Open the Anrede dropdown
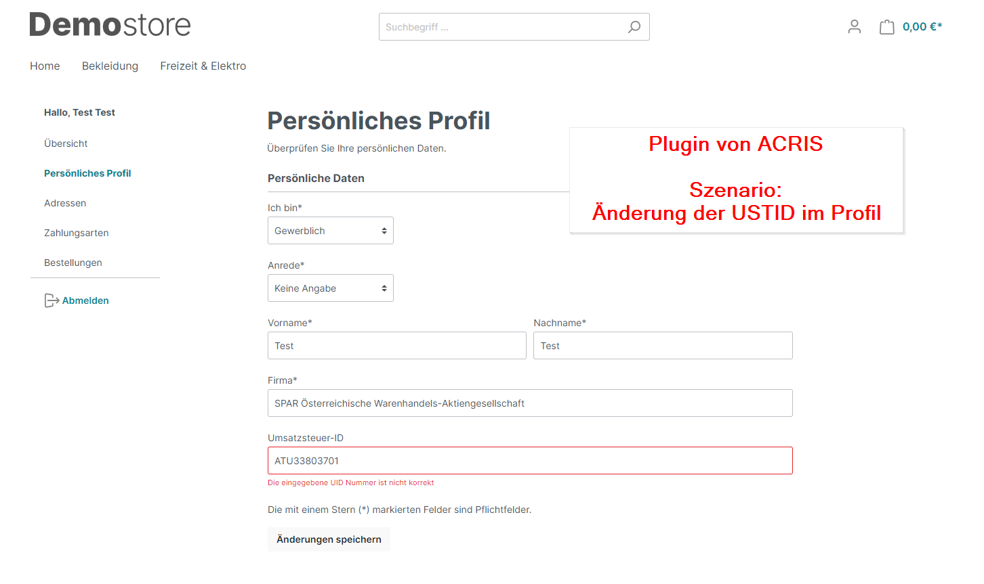Screen dimensions: 984x584 click(330, 288)
